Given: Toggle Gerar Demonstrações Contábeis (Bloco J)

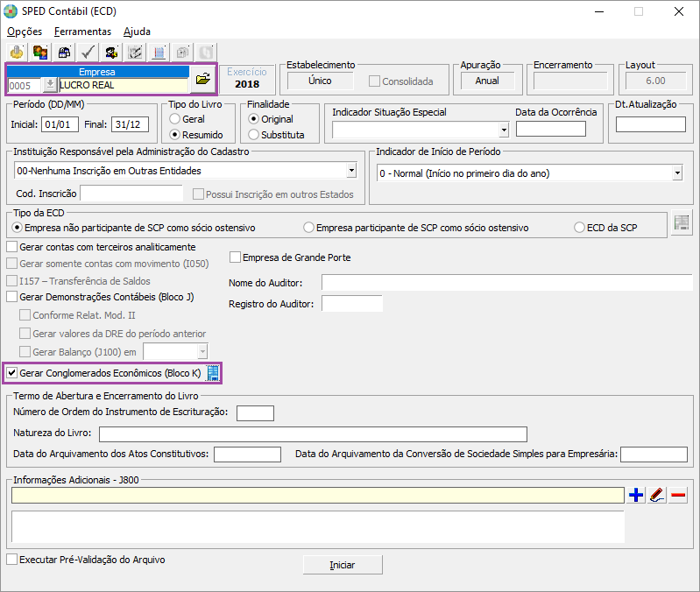Looking at the screenshot, I should pyautogui.click(x=101, y=297).
